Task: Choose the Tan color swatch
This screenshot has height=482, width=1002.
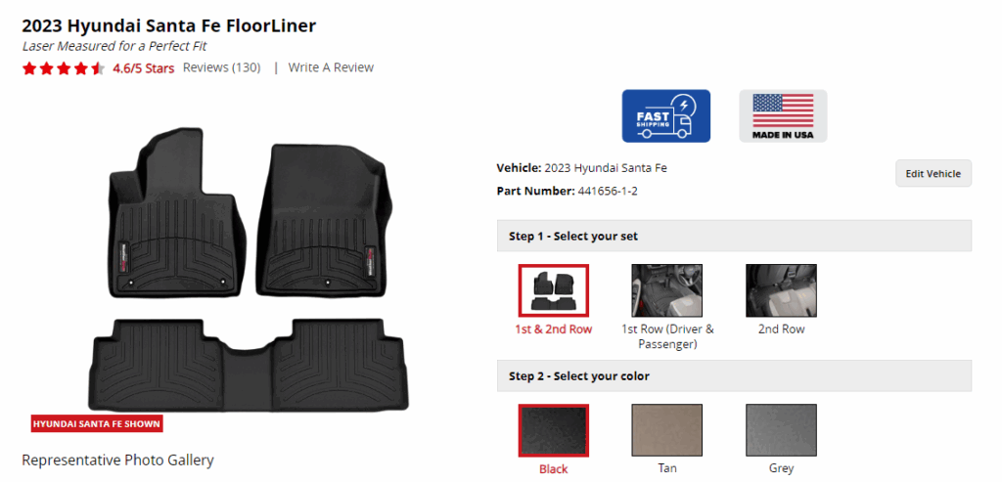Action: click(666, 430)
